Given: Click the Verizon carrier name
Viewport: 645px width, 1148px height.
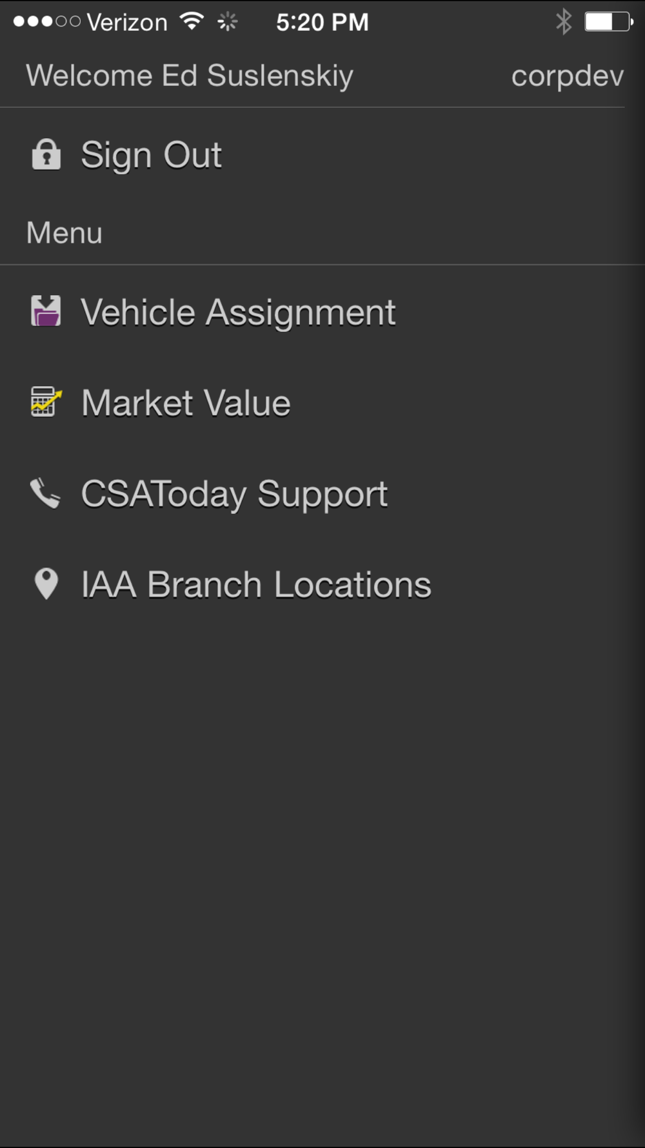Looking at the screenshot, I should coord(127,23).
